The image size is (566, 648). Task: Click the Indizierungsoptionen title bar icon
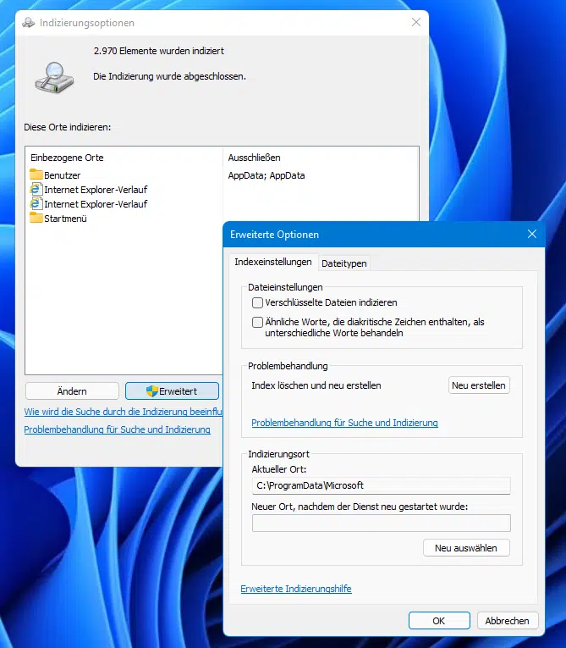tap(27, 23)
